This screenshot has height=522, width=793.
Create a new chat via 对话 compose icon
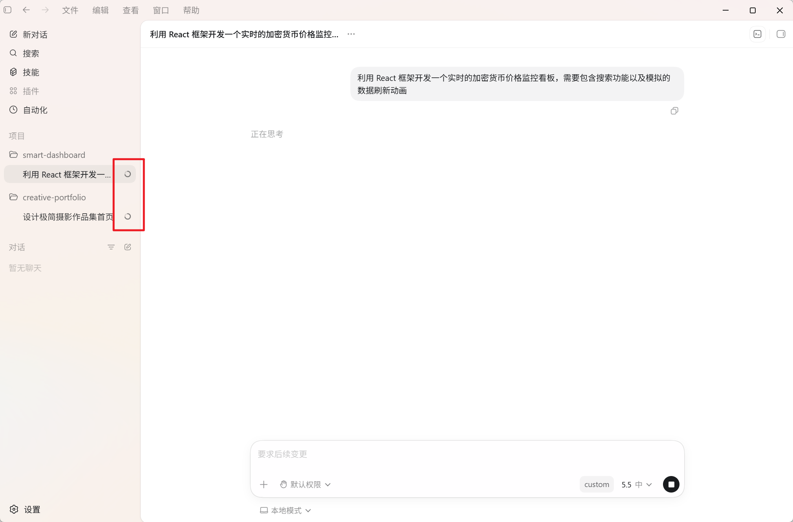(x=128, y=247)
